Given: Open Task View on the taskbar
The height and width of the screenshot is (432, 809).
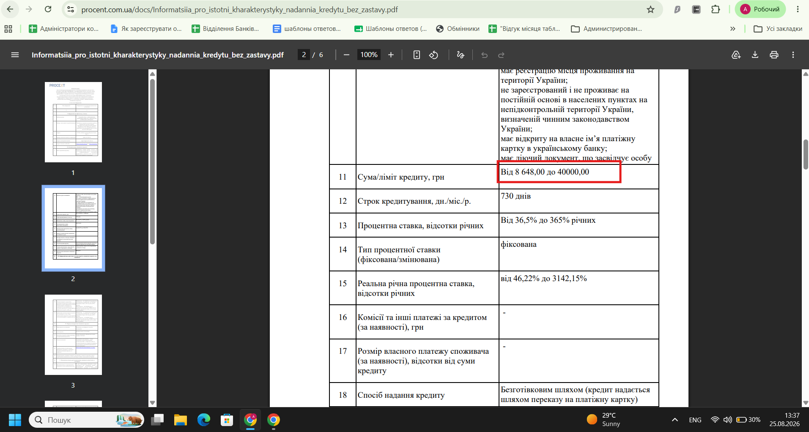Looking at the screenshot, I should point(157,420).
